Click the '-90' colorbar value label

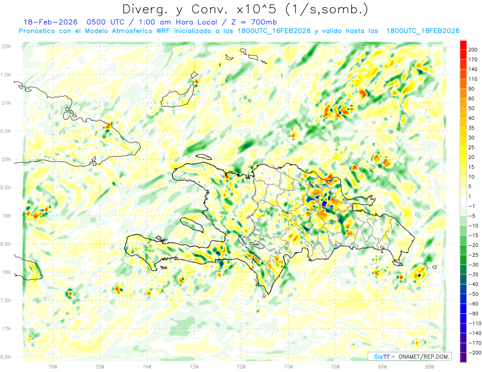[x=472, y=313]
